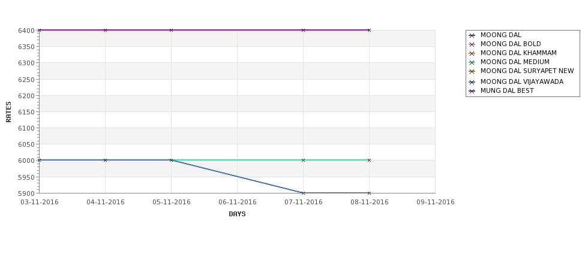Click the MOONG DAL legend marker icon

click(x=472, y=35)
